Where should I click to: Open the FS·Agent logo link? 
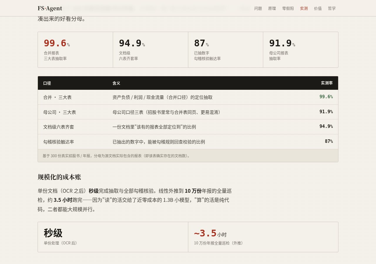coord(50,8)
